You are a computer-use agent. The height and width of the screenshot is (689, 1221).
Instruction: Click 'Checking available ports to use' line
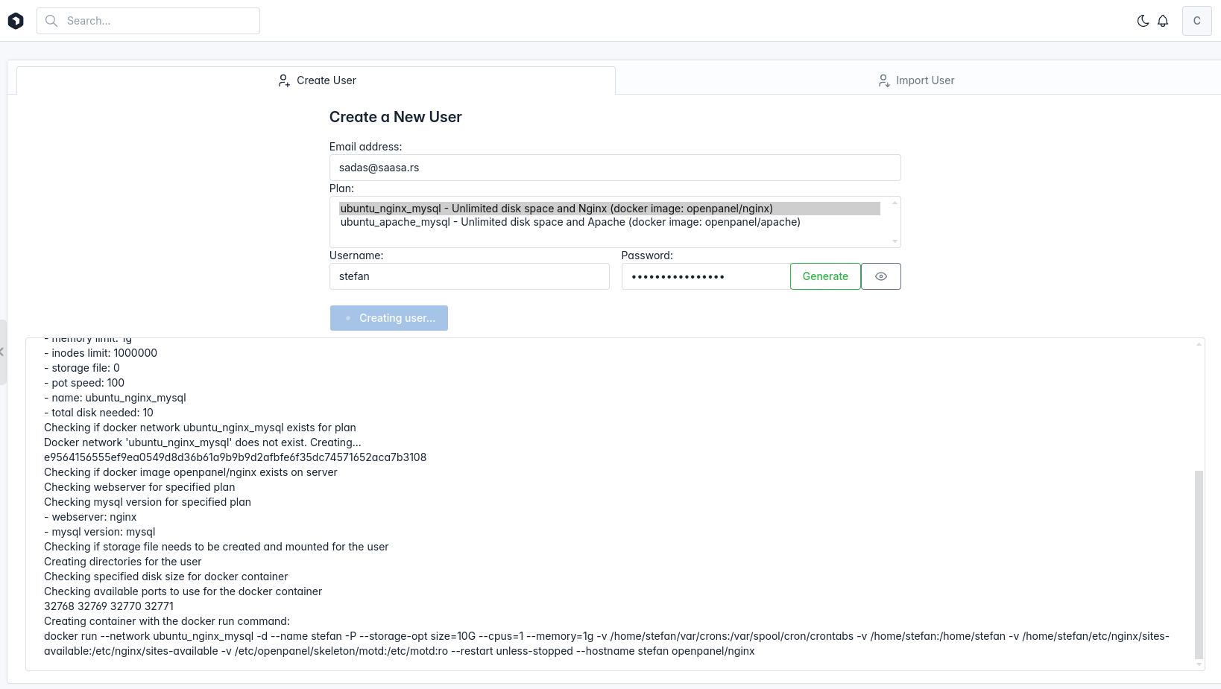click(x=183, y=591)
